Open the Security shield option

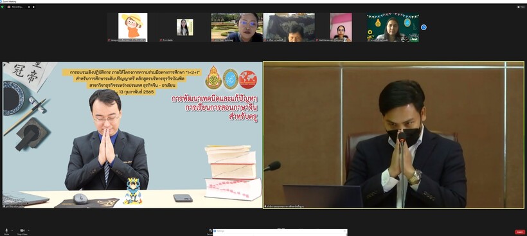click(210, 231)
